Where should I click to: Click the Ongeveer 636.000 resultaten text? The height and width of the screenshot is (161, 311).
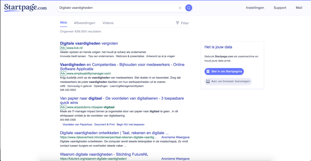80,31
